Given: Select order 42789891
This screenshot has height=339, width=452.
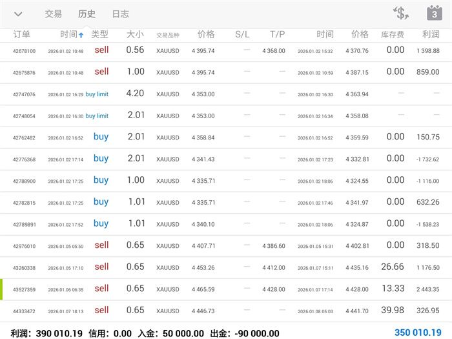Looking at the screenshot, I should click(x=226, y=224).
